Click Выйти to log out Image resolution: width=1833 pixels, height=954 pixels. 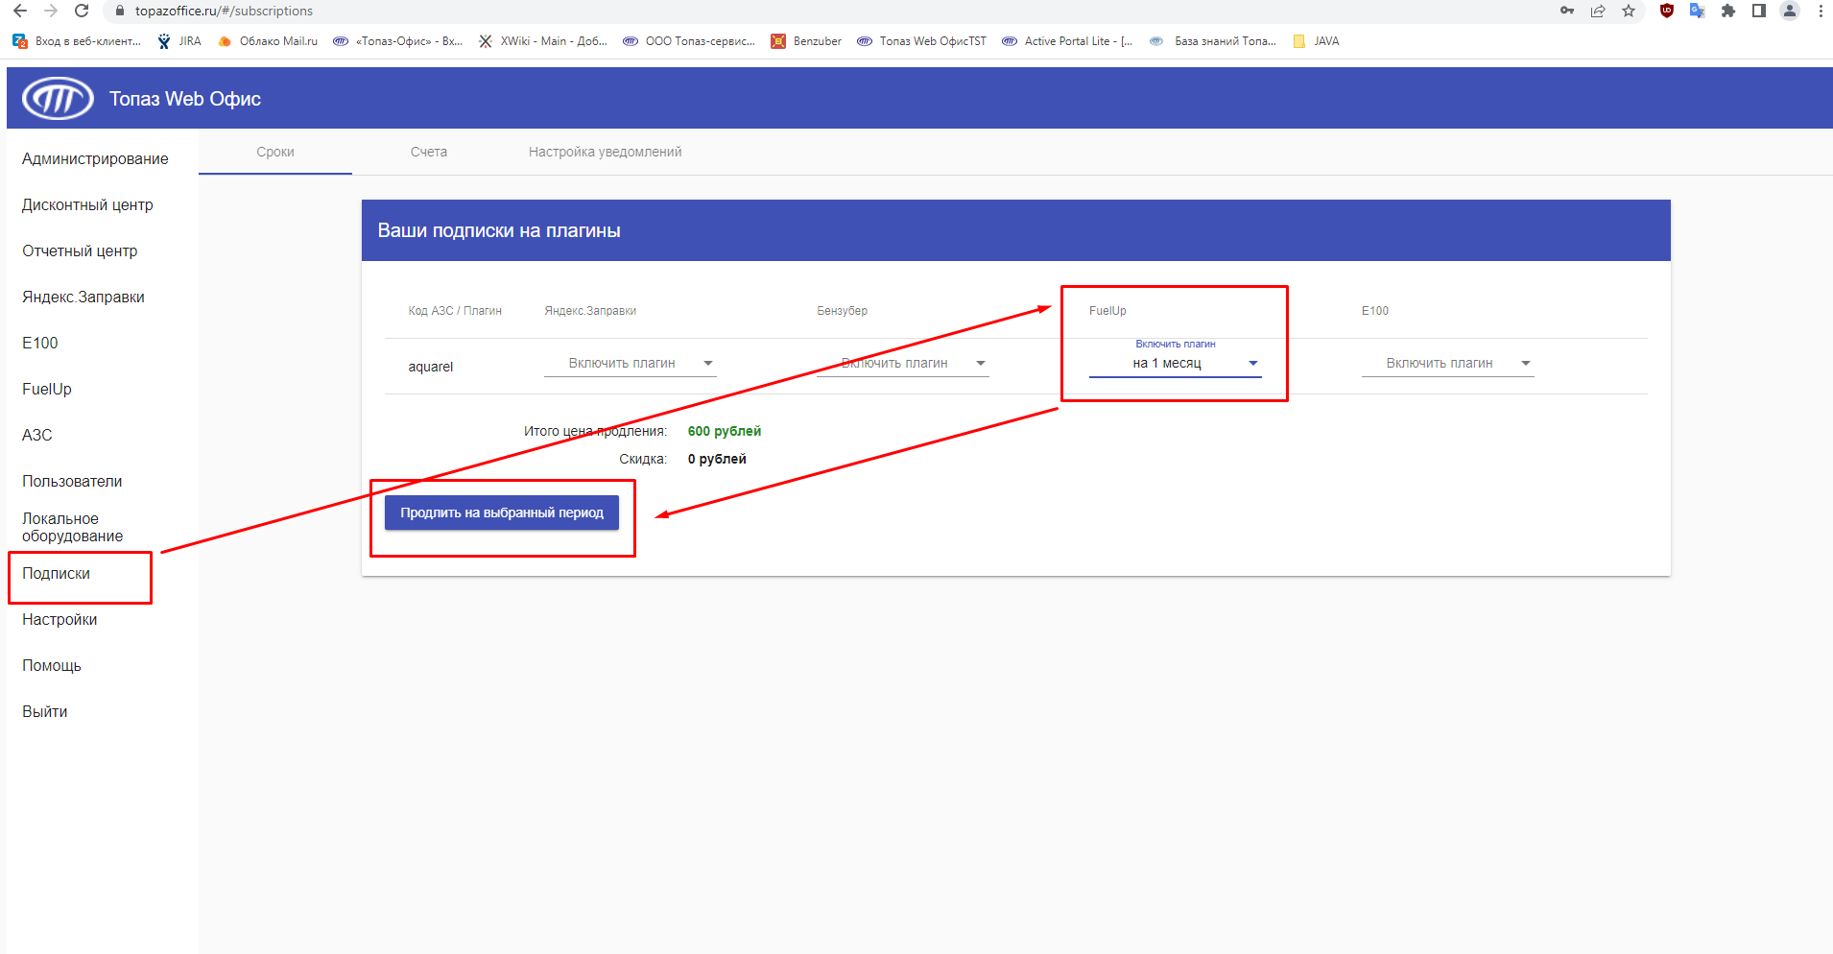[45, 711]
